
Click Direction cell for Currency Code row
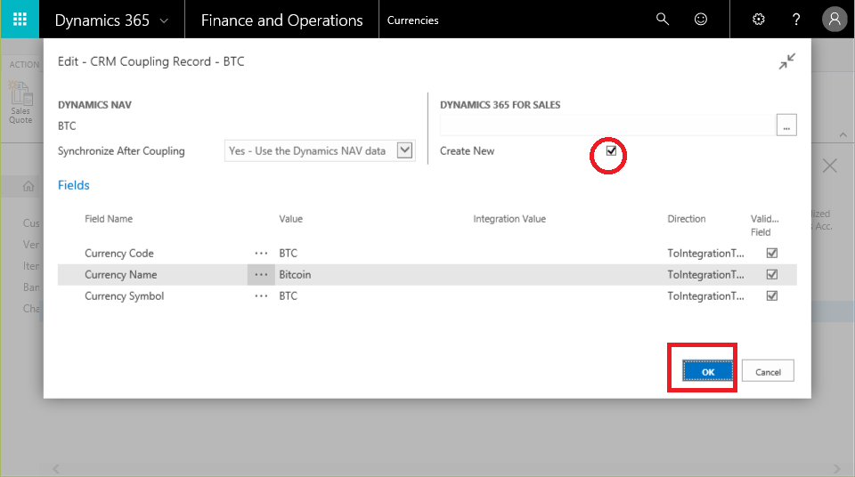[705, 253]
